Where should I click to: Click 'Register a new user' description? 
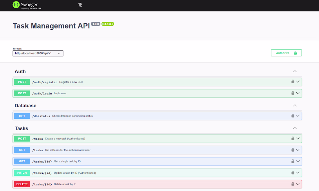click(x=71, y=82)
